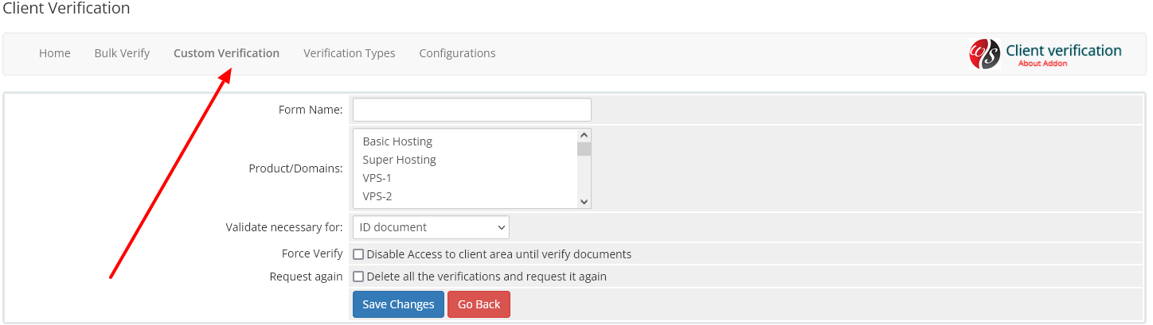Switch to Custom Verification tab
1153x325 pixels.
[x=226, y=53]
